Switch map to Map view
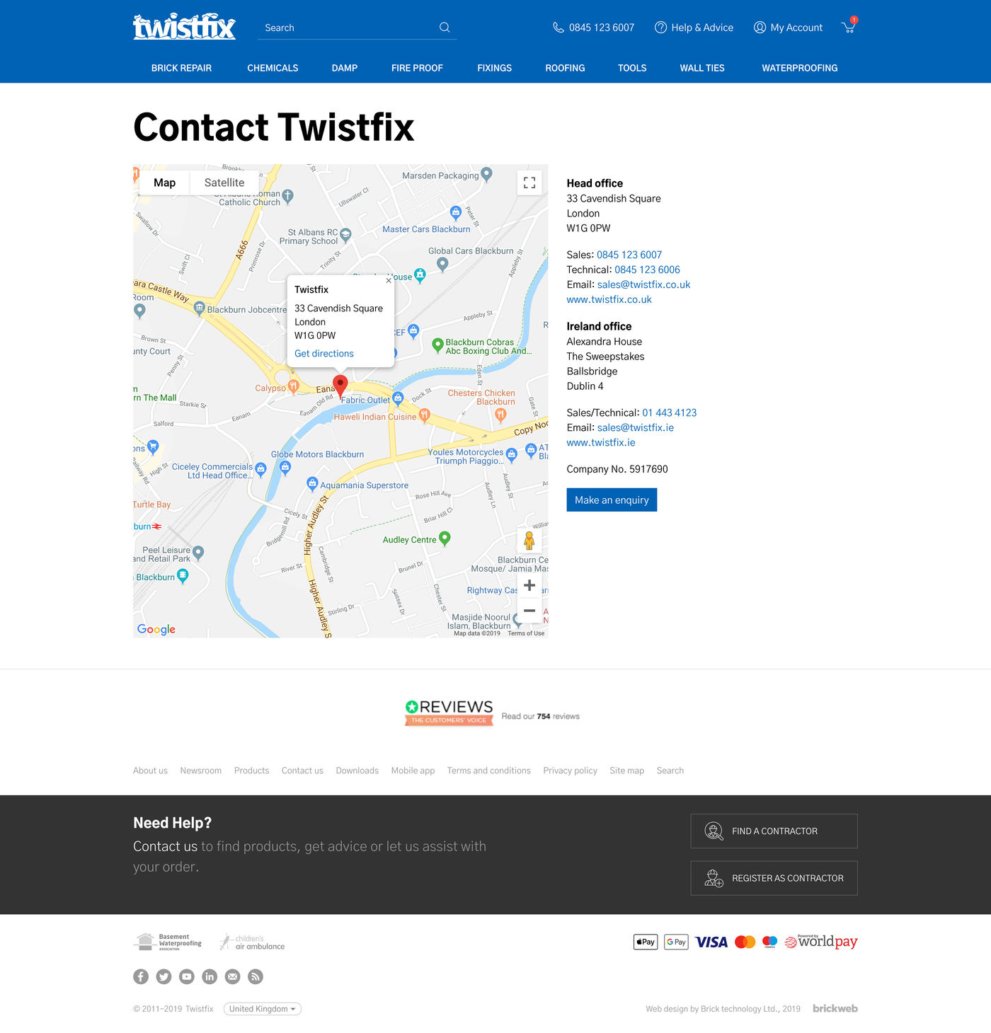This screenshot has height=1033, width=991. coord(164,183)
